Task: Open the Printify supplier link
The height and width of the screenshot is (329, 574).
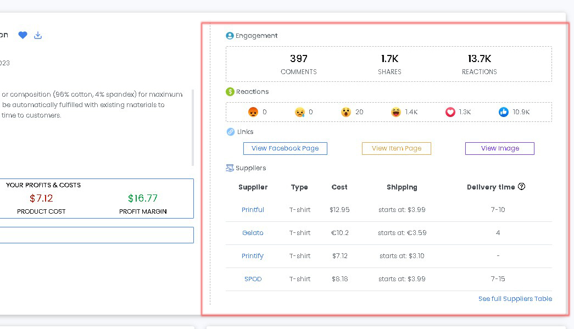Action: [x=253, y=256]
